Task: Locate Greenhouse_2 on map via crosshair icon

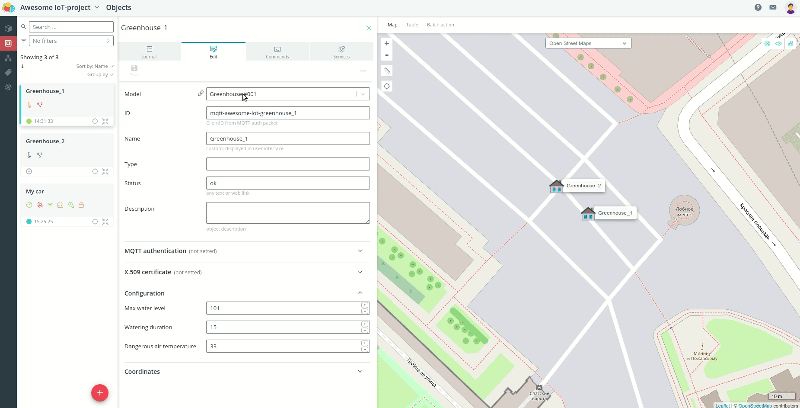Action: coord(95,171)
